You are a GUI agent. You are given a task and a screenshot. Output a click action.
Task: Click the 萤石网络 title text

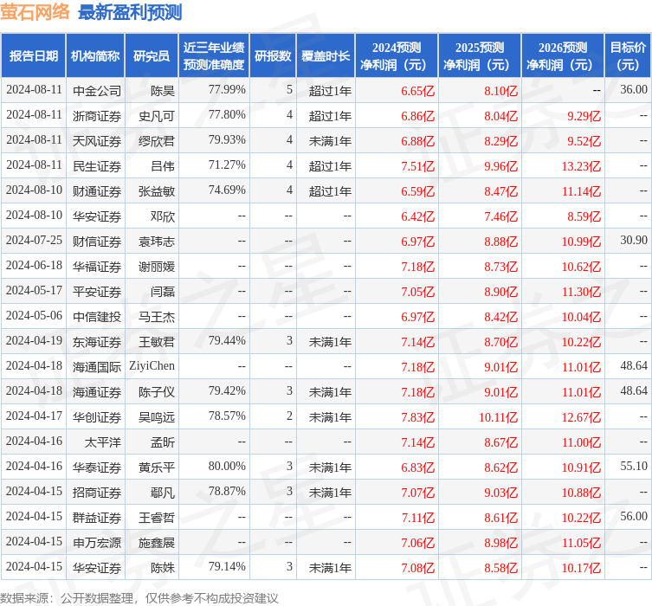coord(35,11)
